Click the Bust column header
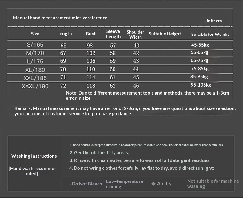The image size is (243, 199). (x=90, y=34)
